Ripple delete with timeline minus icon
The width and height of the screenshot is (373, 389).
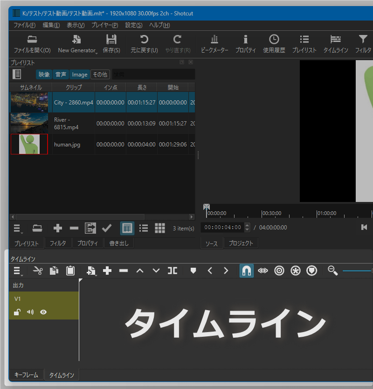124,271
